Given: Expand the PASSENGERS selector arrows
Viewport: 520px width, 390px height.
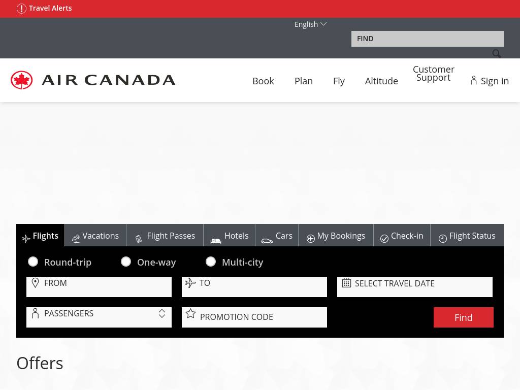Looking at the screenshot, I should pyautogui.click(x=162, y=313).
